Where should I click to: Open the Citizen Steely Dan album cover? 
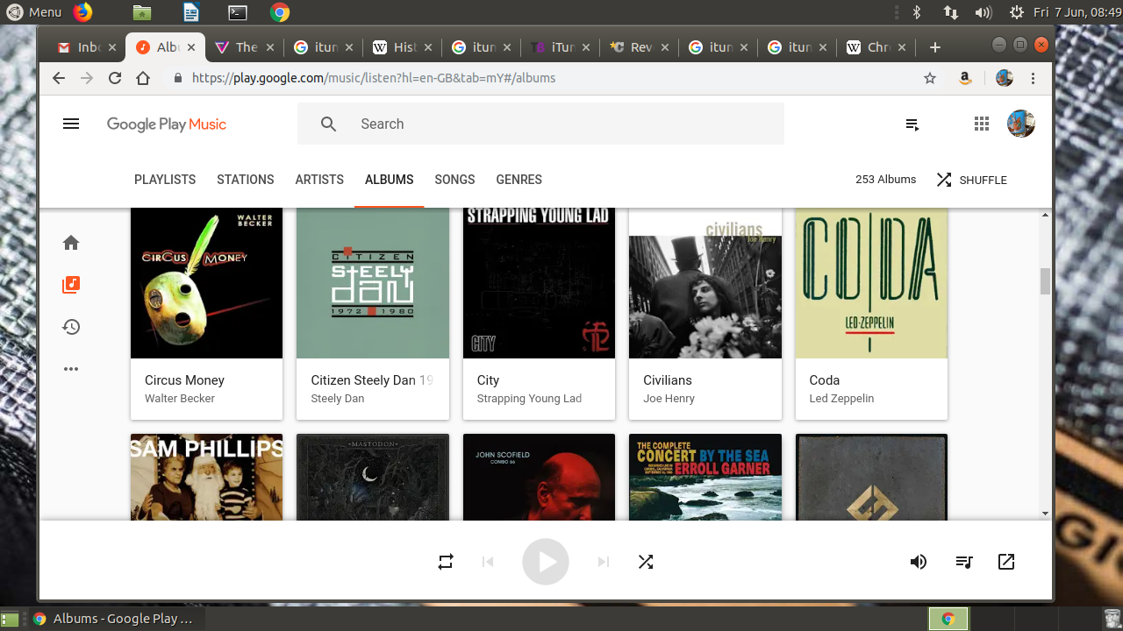tap(373, 283)
